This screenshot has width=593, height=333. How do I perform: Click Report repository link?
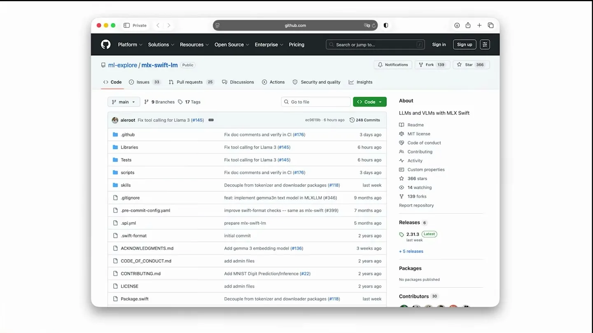click(416, 206)
